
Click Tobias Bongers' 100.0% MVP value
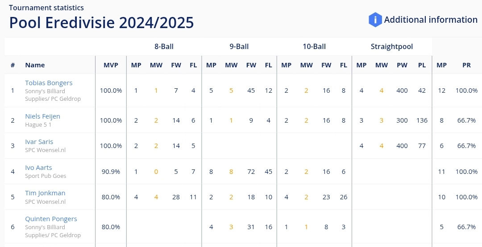coord(111,91)
